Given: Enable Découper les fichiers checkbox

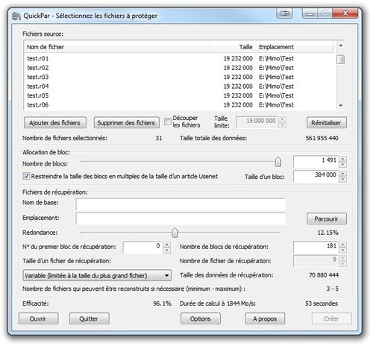Looking at the screenshot, I should [168, 122].
